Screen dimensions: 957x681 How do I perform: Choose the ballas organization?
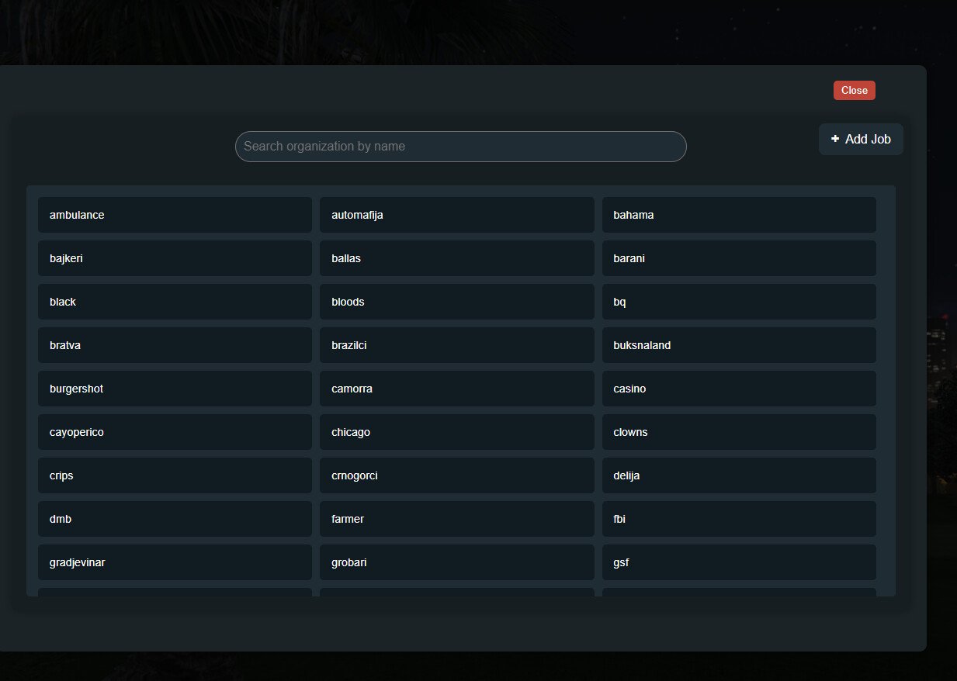click(x=456, y=258)
